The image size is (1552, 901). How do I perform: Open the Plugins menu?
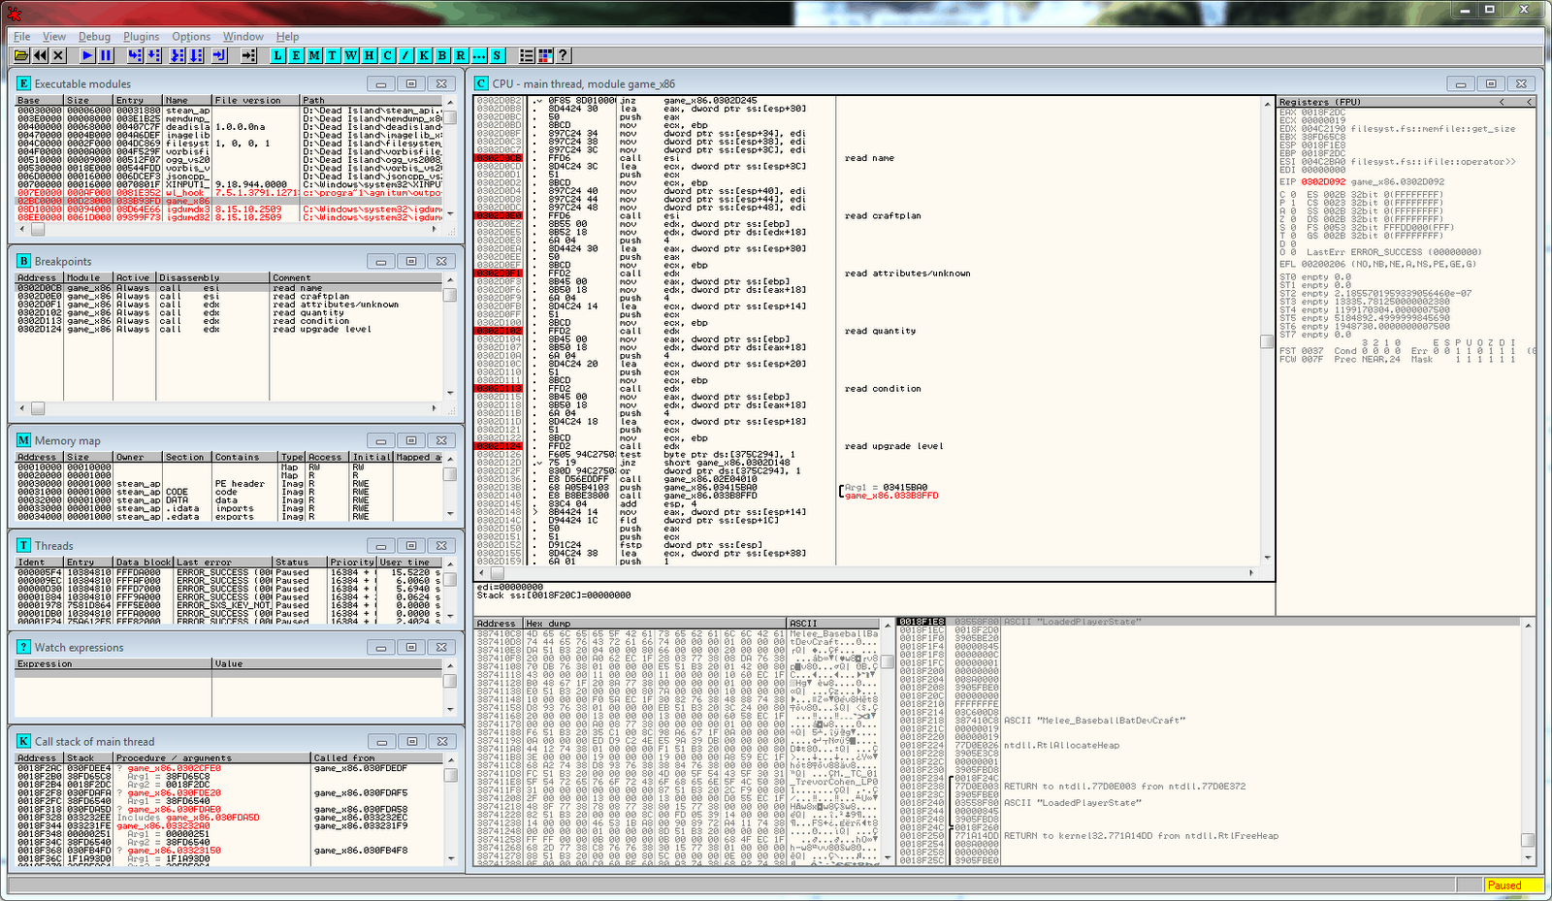pos(141,37)
